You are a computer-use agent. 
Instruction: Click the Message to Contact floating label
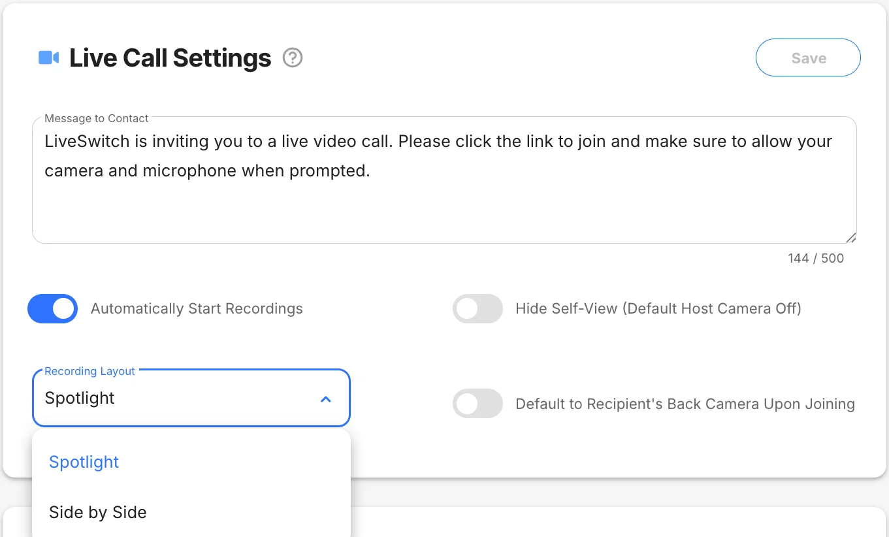point(97,118)
